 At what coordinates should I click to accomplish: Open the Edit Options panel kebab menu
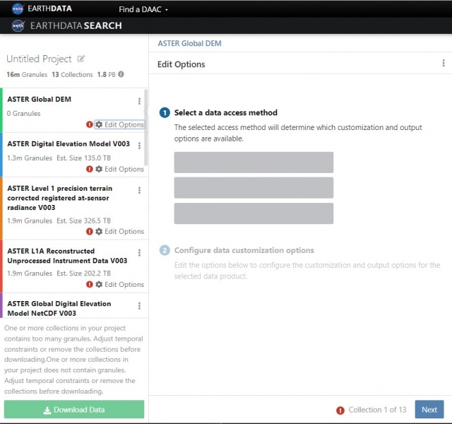444,64
